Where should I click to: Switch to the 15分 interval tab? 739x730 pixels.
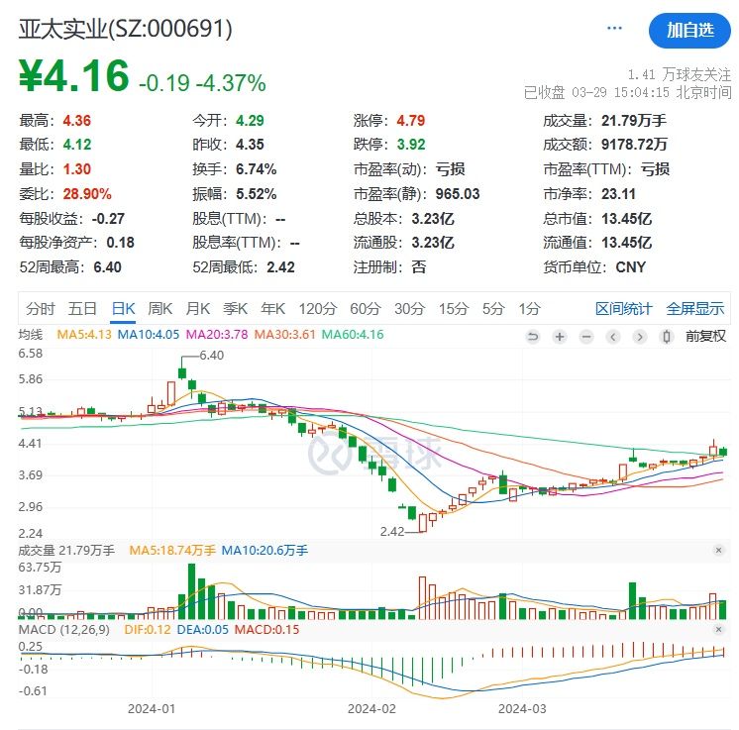click(454, 309)
